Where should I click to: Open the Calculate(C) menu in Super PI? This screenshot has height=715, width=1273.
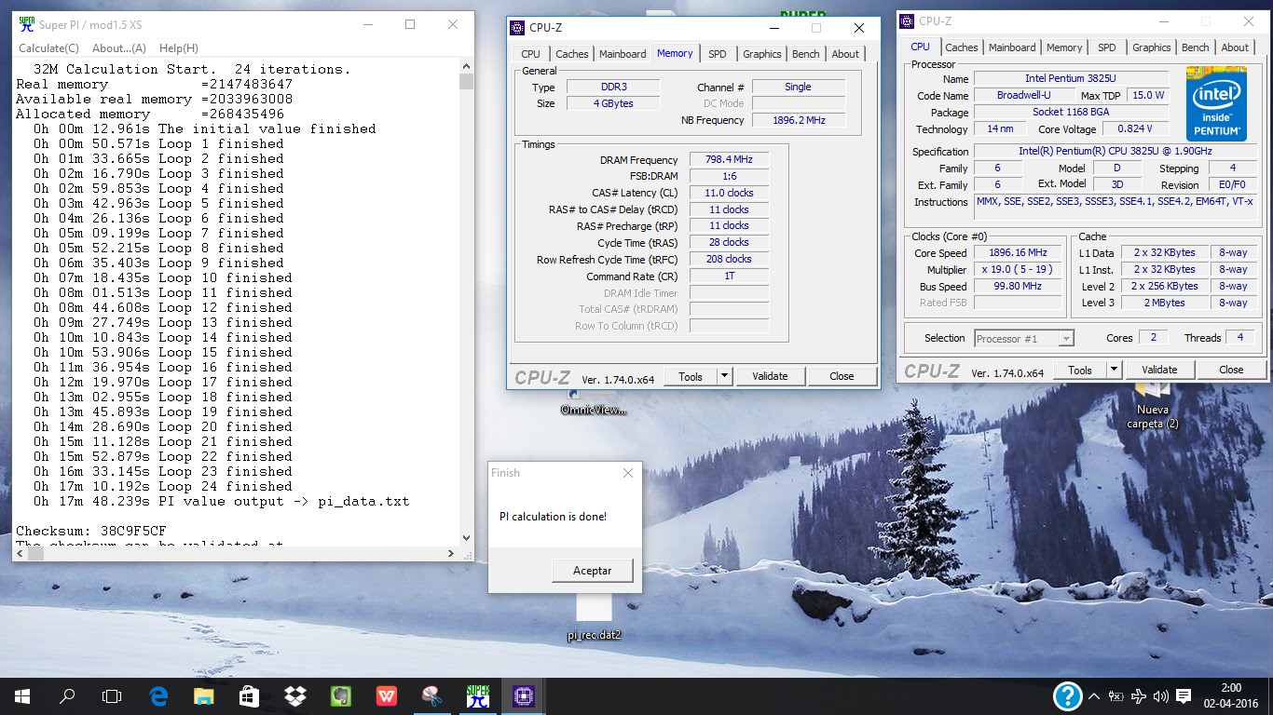pos(48,48)
